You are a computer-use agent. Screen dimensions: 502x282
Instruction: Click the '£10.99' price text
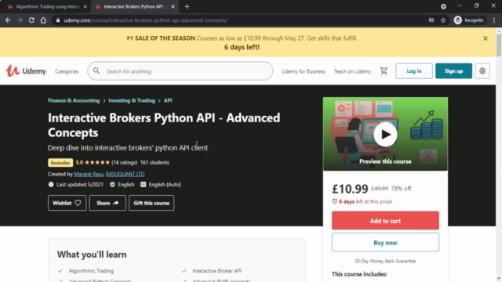click(350, 189)
